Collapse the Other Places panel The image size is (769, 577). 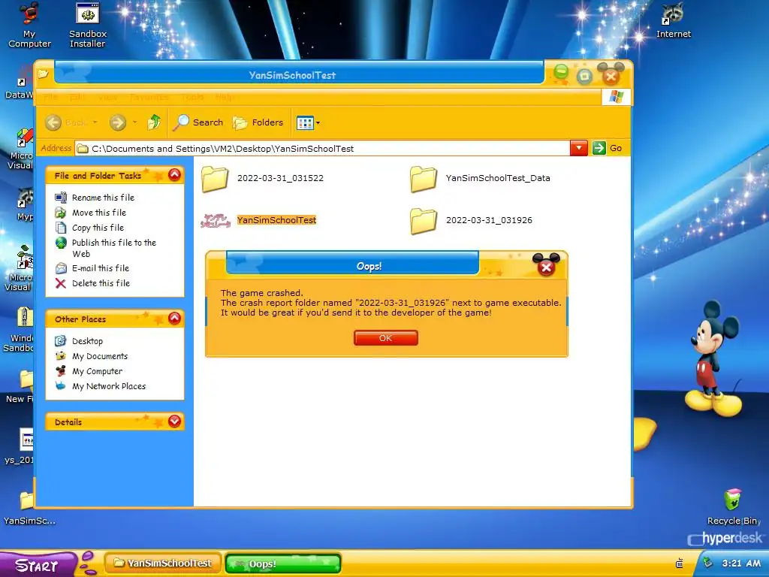(174, 319)
